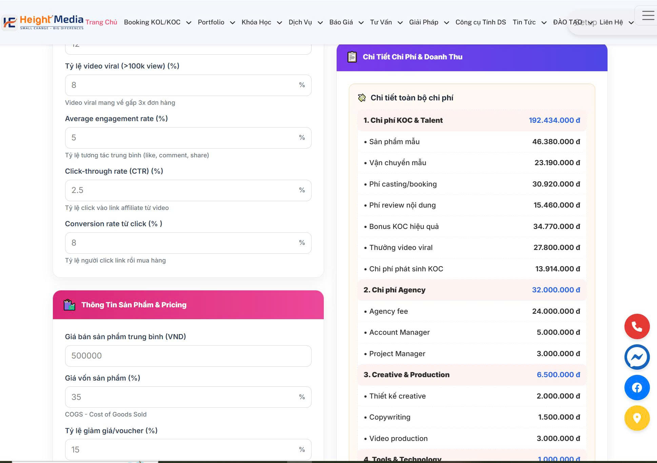The width and height of the screenshot is (657, 463).
Task: Focus the Giá bán sản phẩm trung bình field
Action: 188,356
